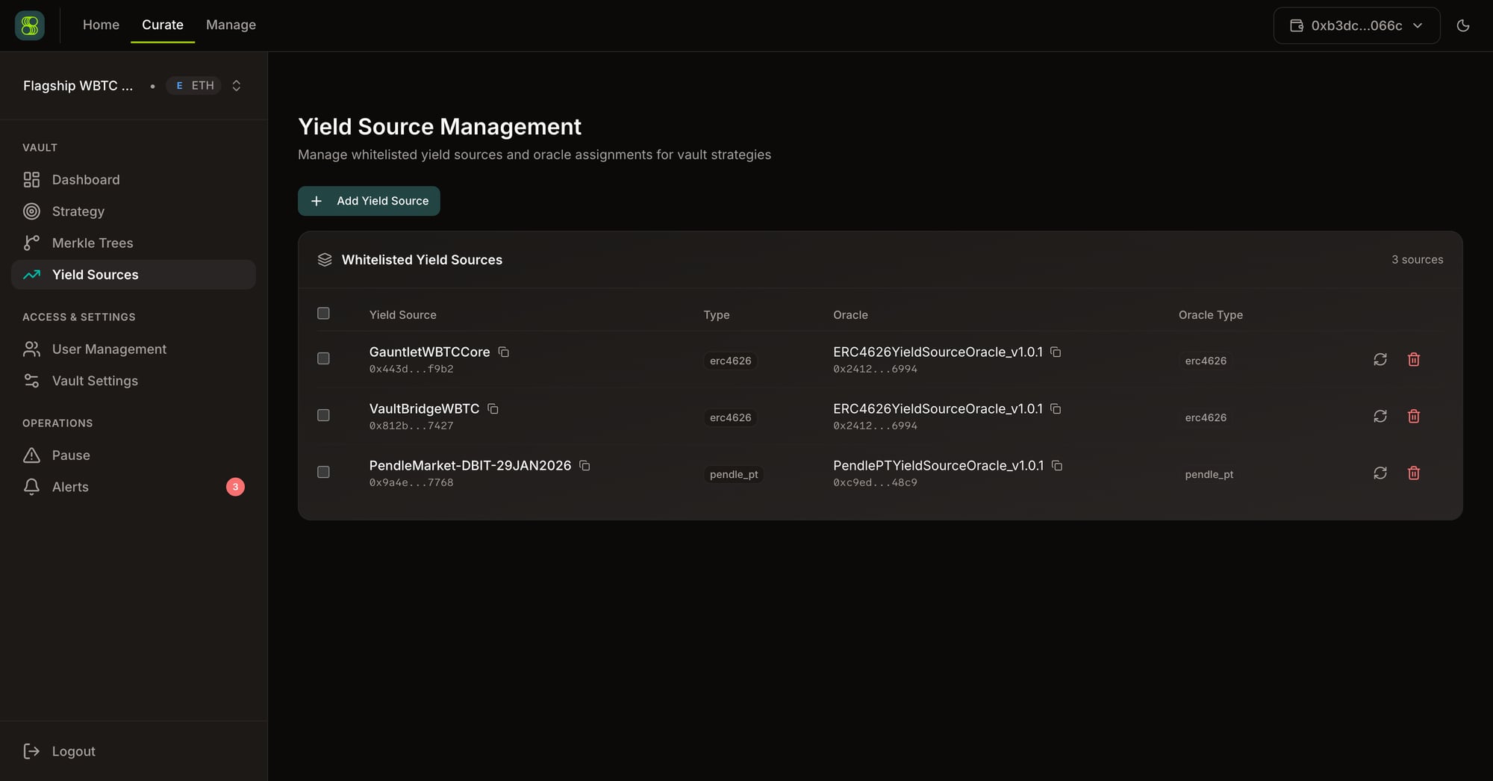The width and height of the screenshot is (1493, 781).
Task: Expand the Flagship WBTC vault selector
Action: coord(133,85)
